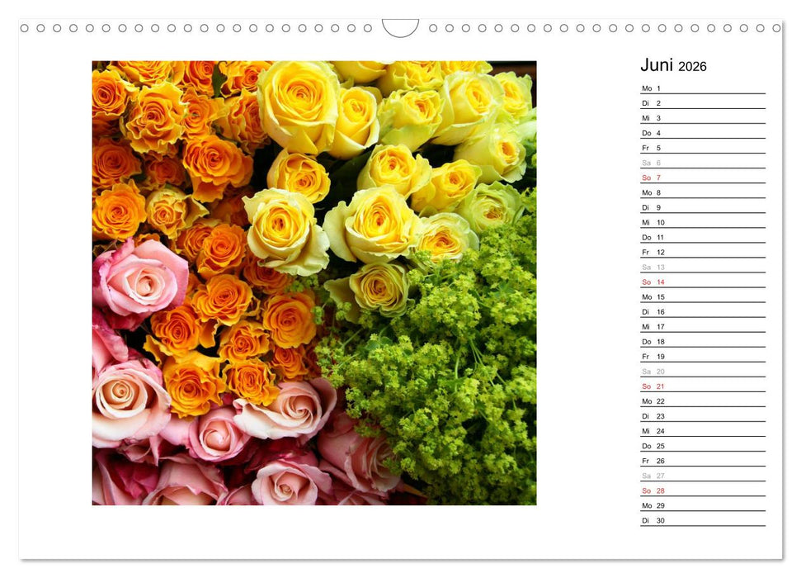Click the Juni 2026 month heading
Image resolution: width=801 pixels, height=578 pixels.
coord(672,64)
